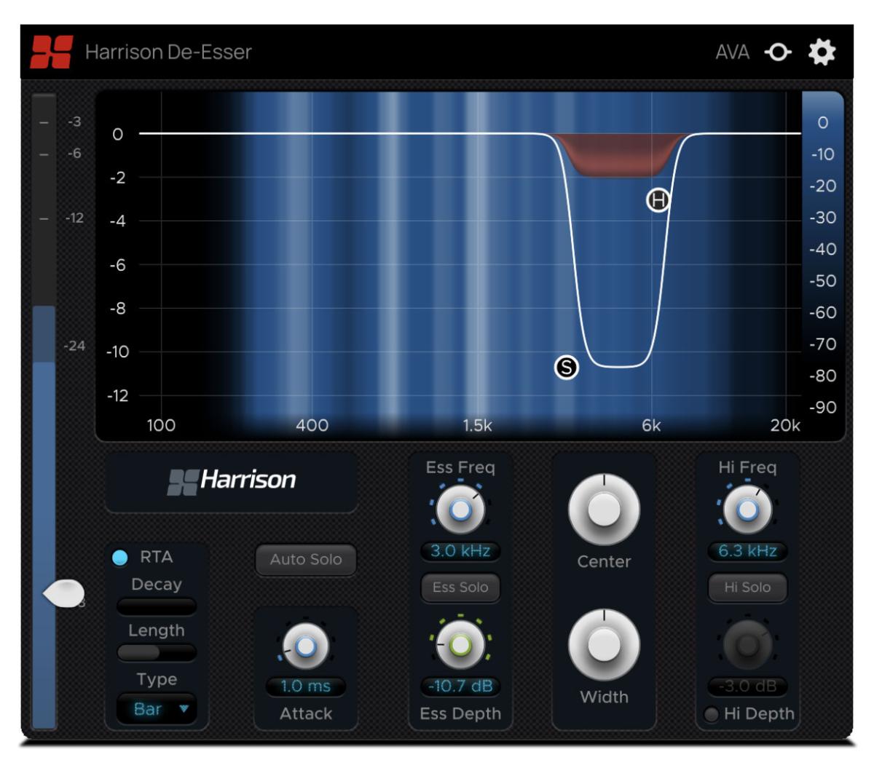This screenshot has width=874, height=760.
Task: Click the 6k frequency axis label
Action: pyautogui.click(x=651, y=426)
